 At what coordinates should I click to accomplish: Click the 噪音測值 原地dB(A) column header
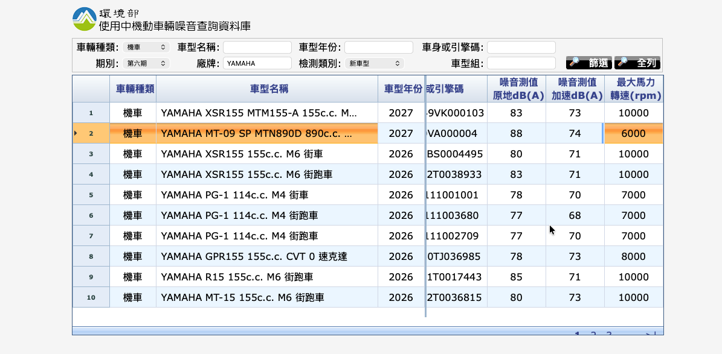pyautogui.click(x=517, y=89)
